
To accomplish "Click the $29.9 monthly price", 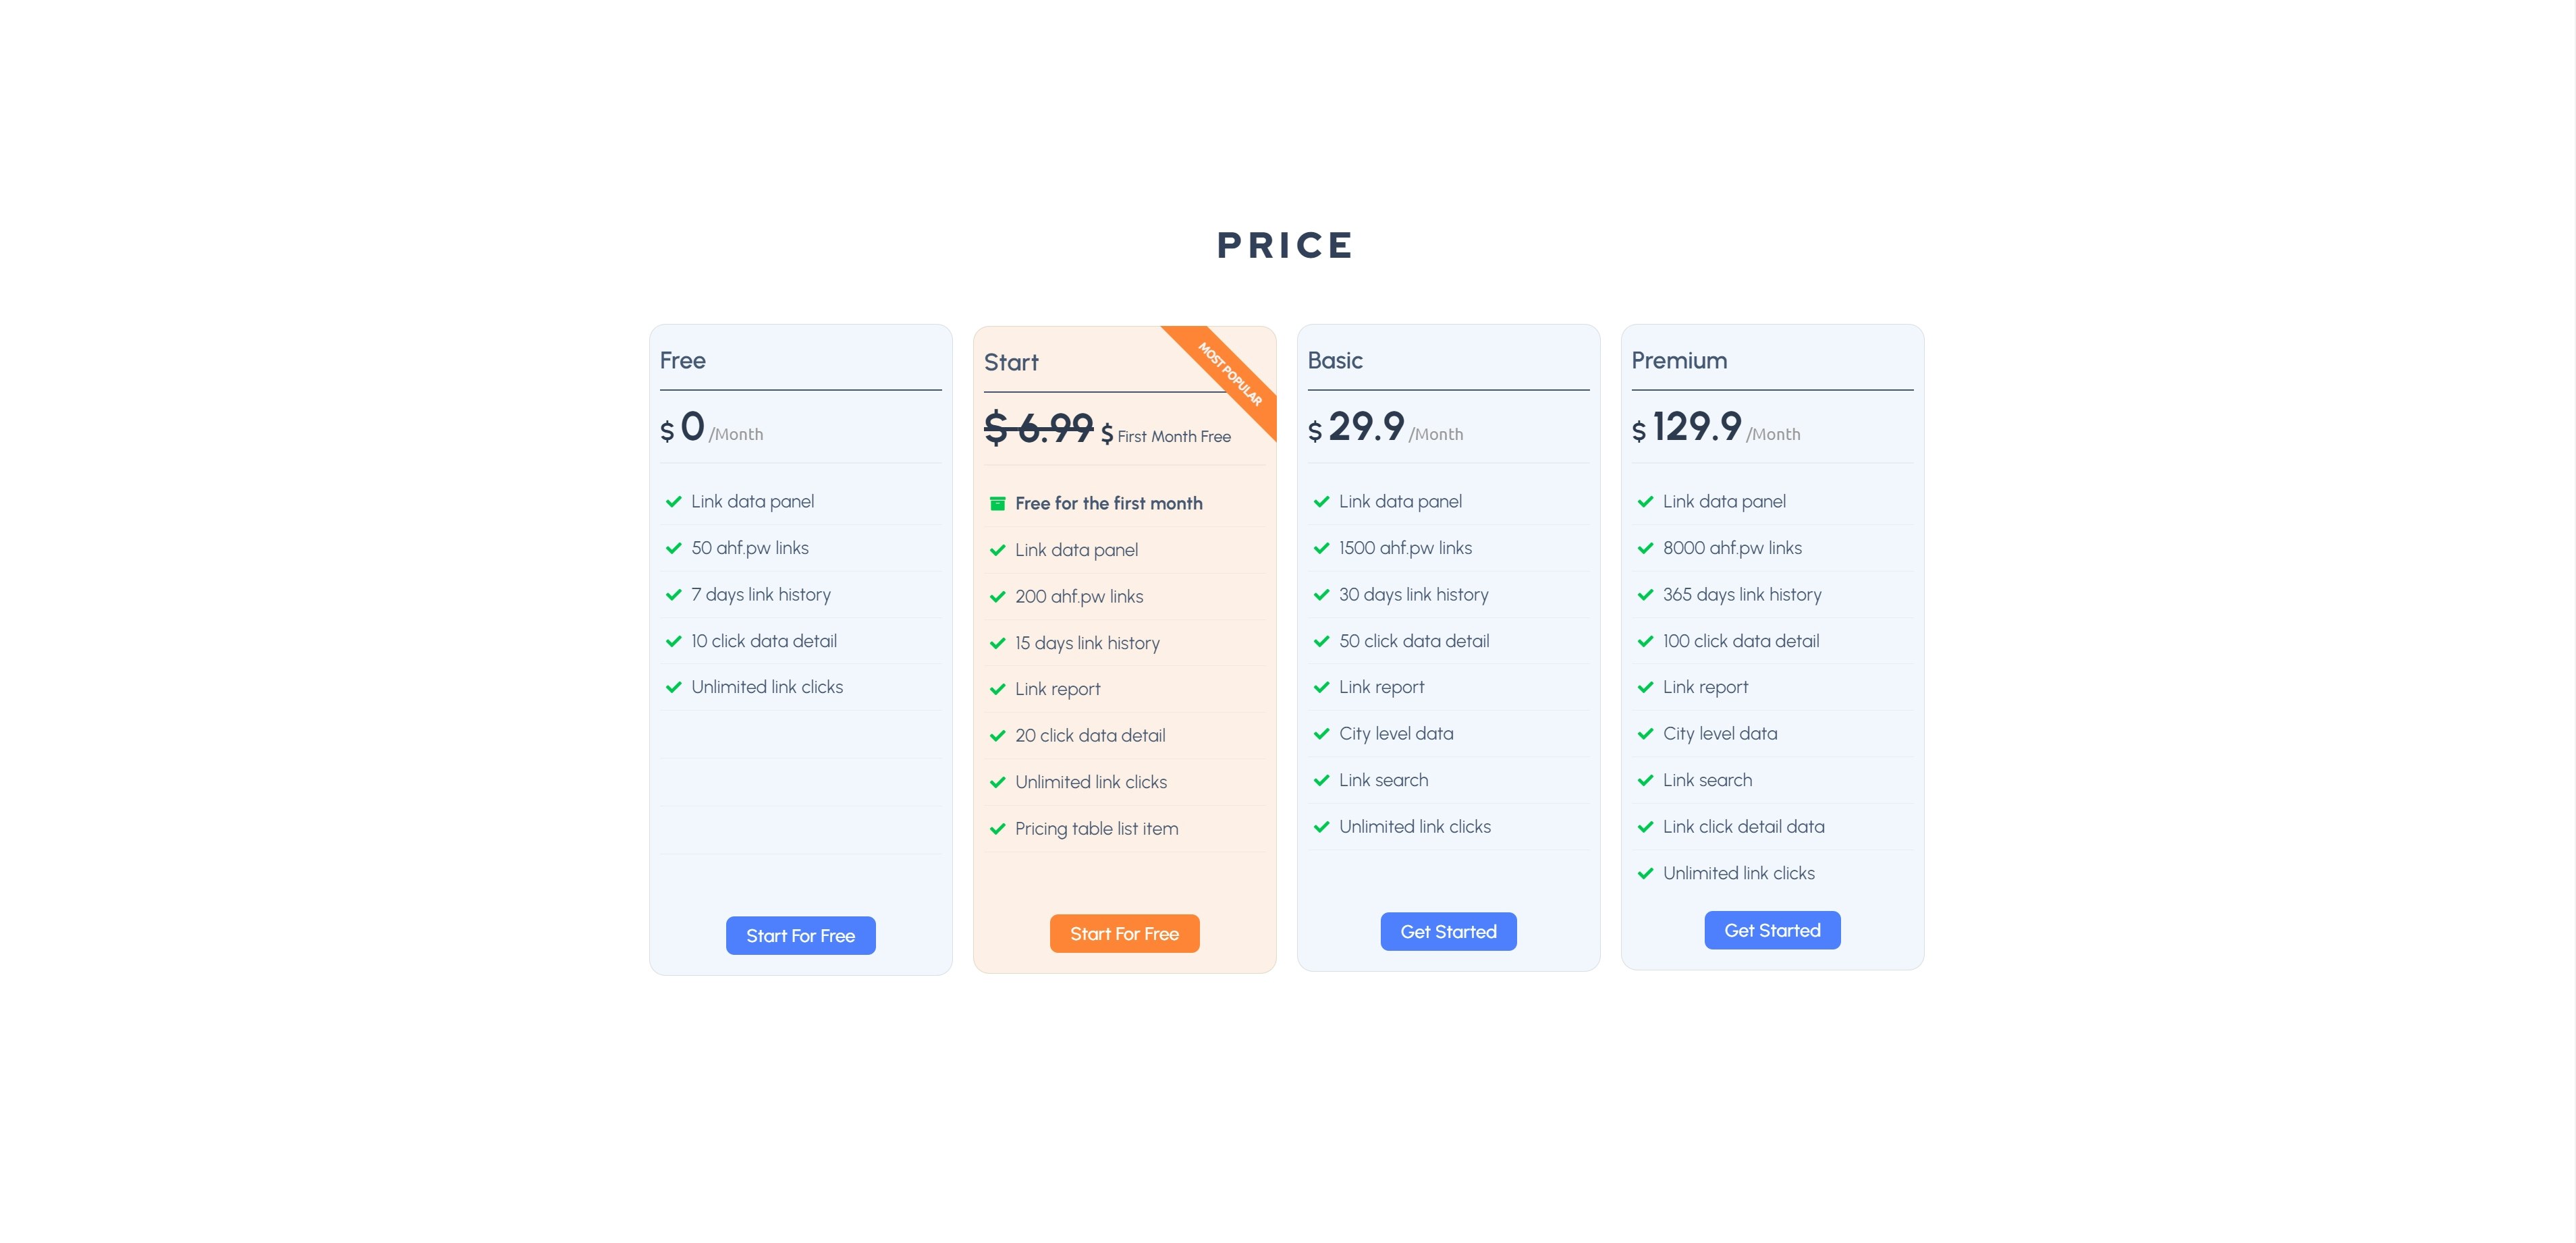I will [1356, 427].
